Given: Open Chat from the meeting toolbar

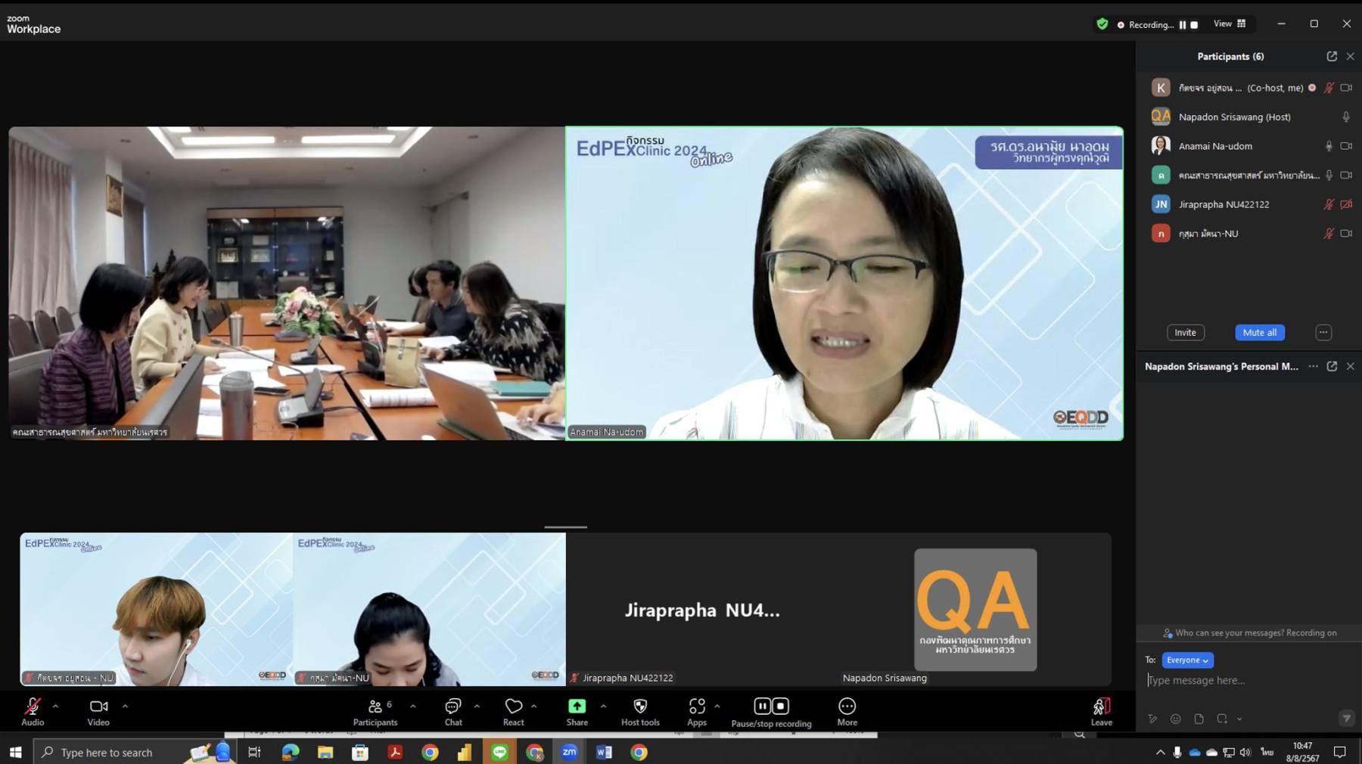Looking at the screenshot, I should (453, 711).
